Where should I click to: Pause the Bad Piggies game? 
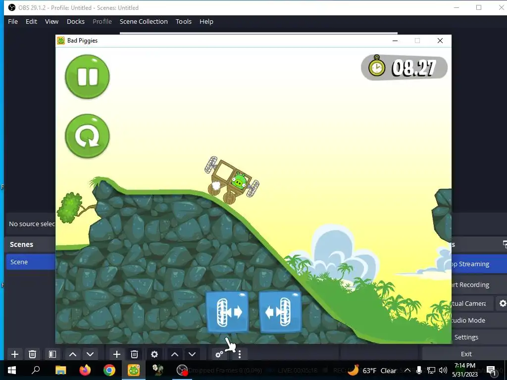(87, 77)
